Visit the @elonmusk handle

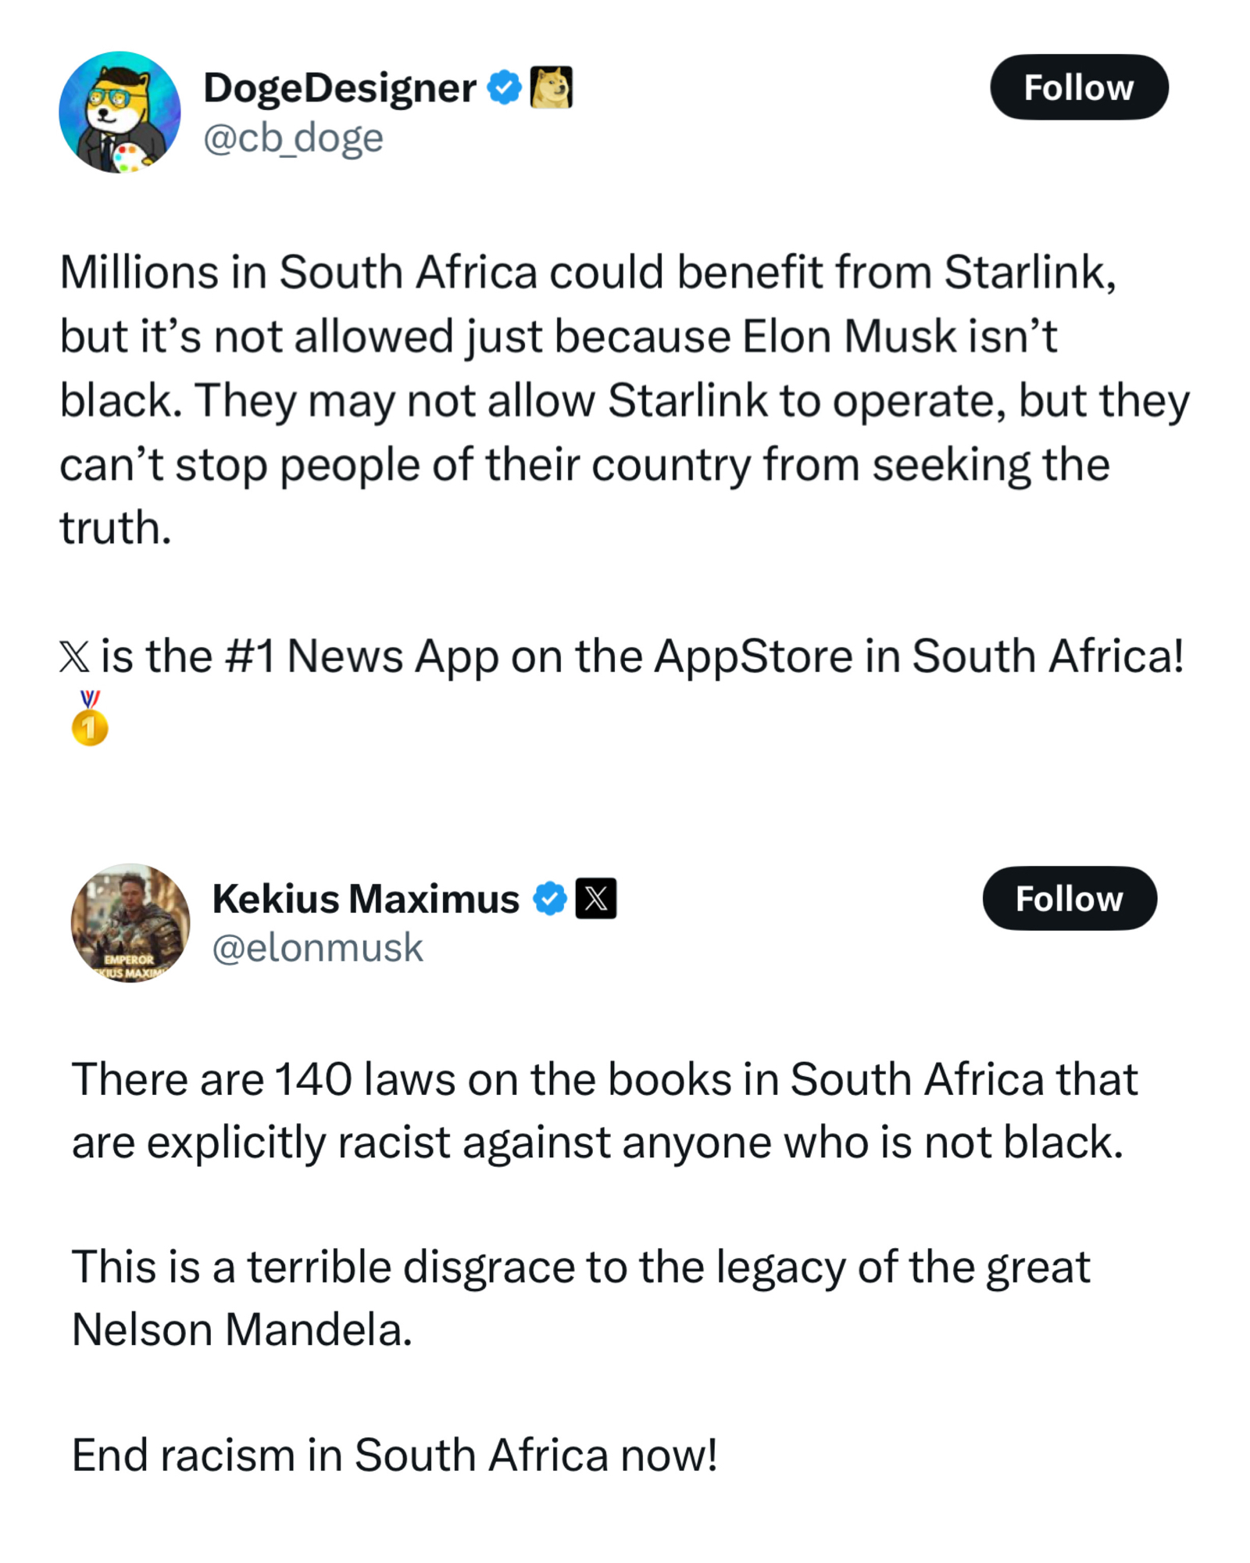click(x=317, y=948)
